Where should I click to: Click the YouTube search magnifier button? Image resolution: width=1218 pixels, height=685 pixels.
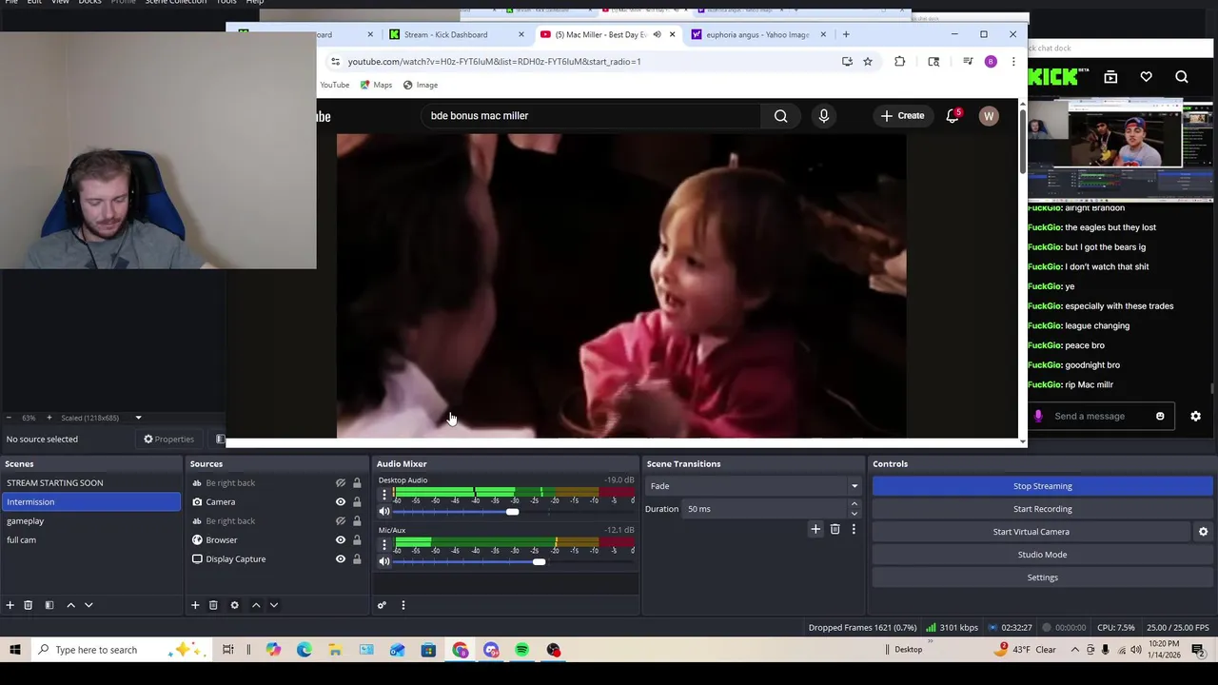pos(780,116)
